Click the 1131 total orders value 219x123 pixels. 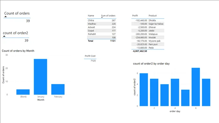click(113, 41)
